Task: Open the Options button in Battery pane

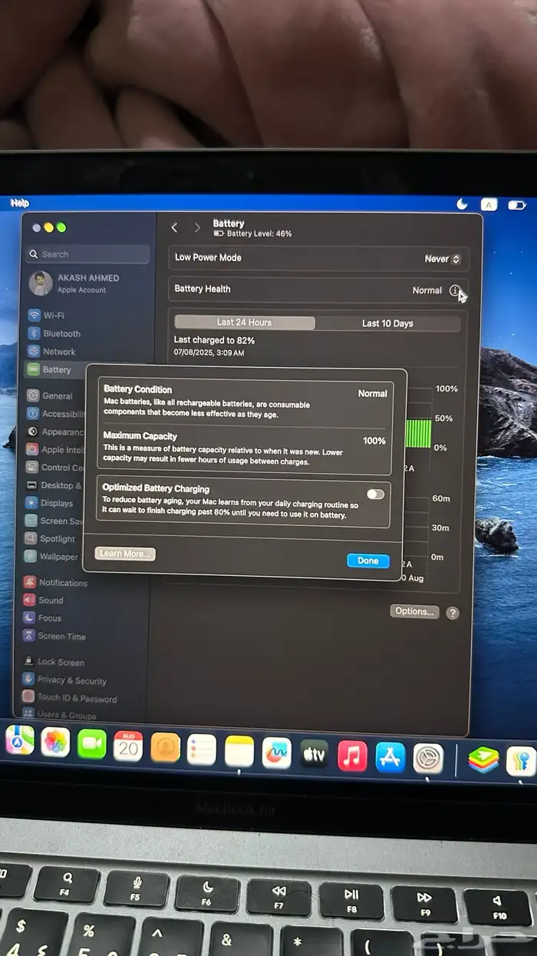Action: [415, 611]
